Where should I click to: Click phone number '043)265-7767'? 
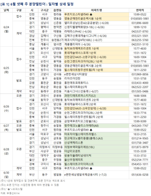pos(140,126)
